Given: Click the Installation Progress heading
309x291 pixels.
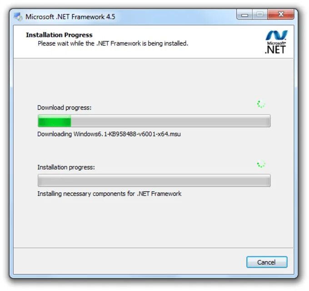Looking at the screenshot, I should point(59,35).
